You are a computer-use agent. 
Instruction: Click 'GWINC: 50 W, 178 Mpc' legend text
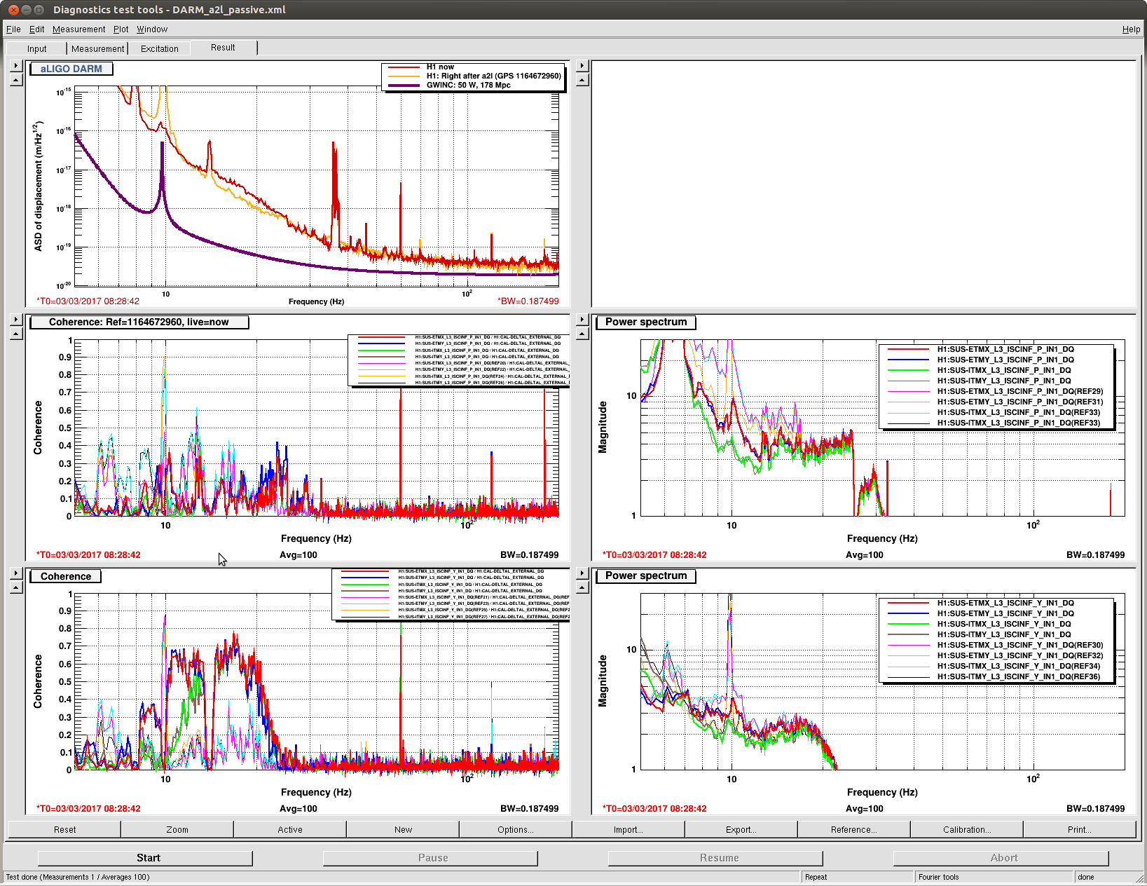(469, 86)
